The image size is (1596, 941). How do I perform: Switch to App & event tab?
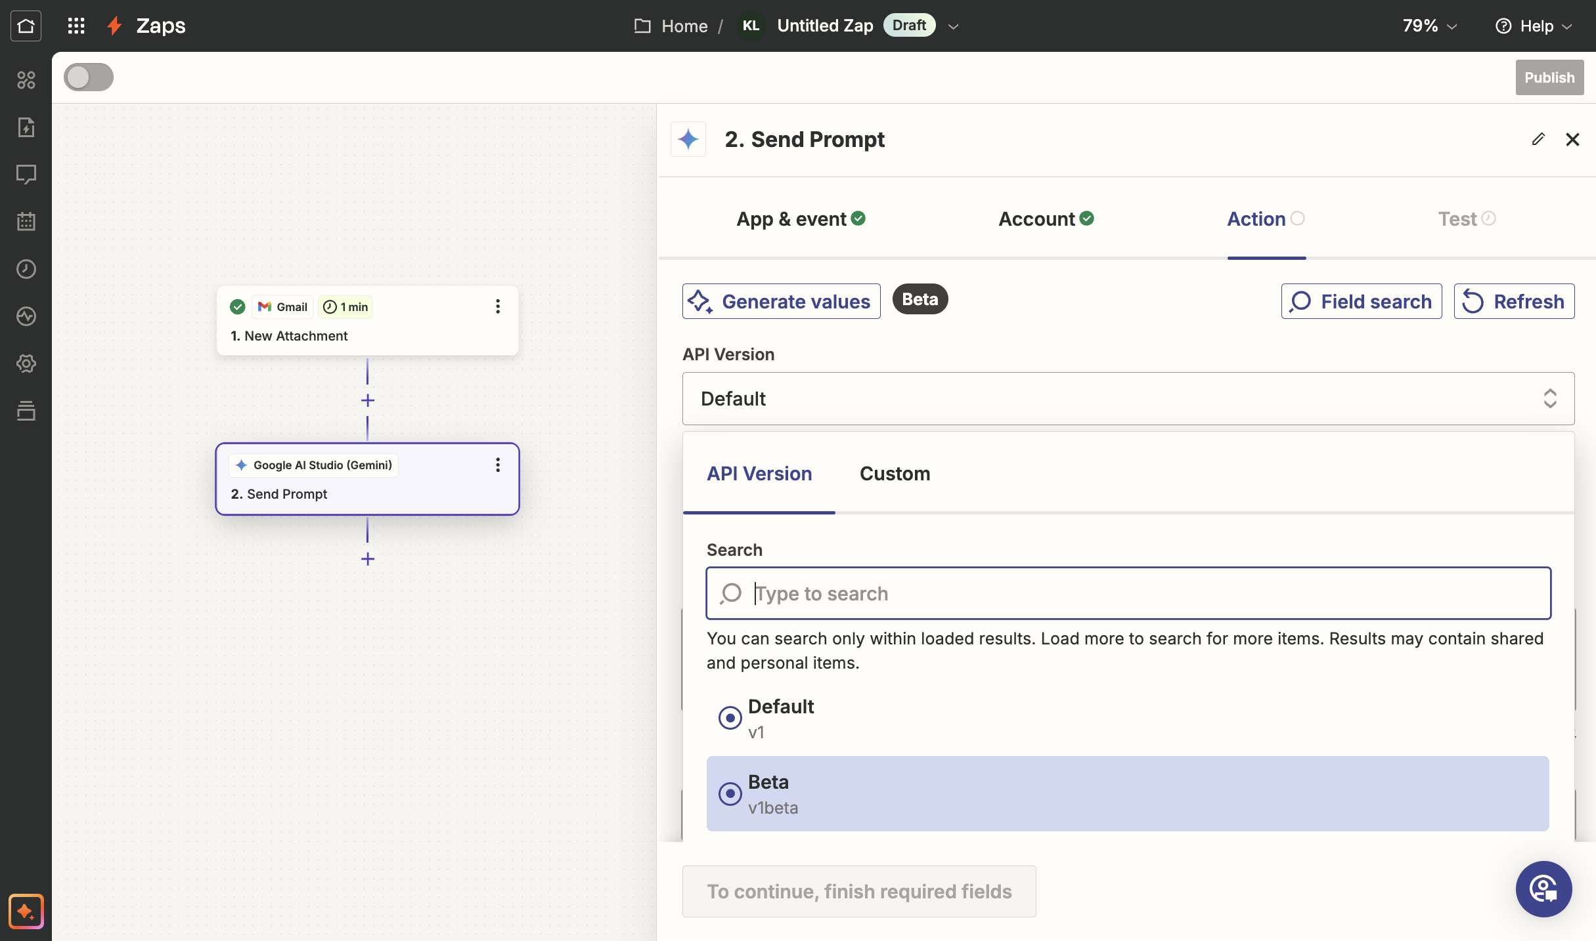[801, 219]
